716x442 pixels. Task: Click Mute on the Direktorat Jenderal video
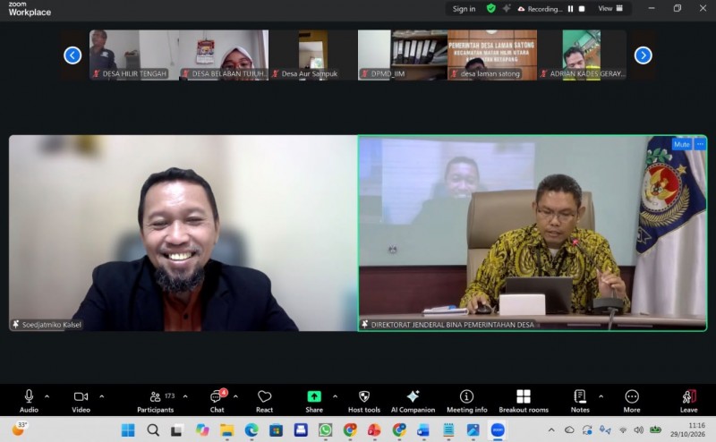tap(682, 144)
